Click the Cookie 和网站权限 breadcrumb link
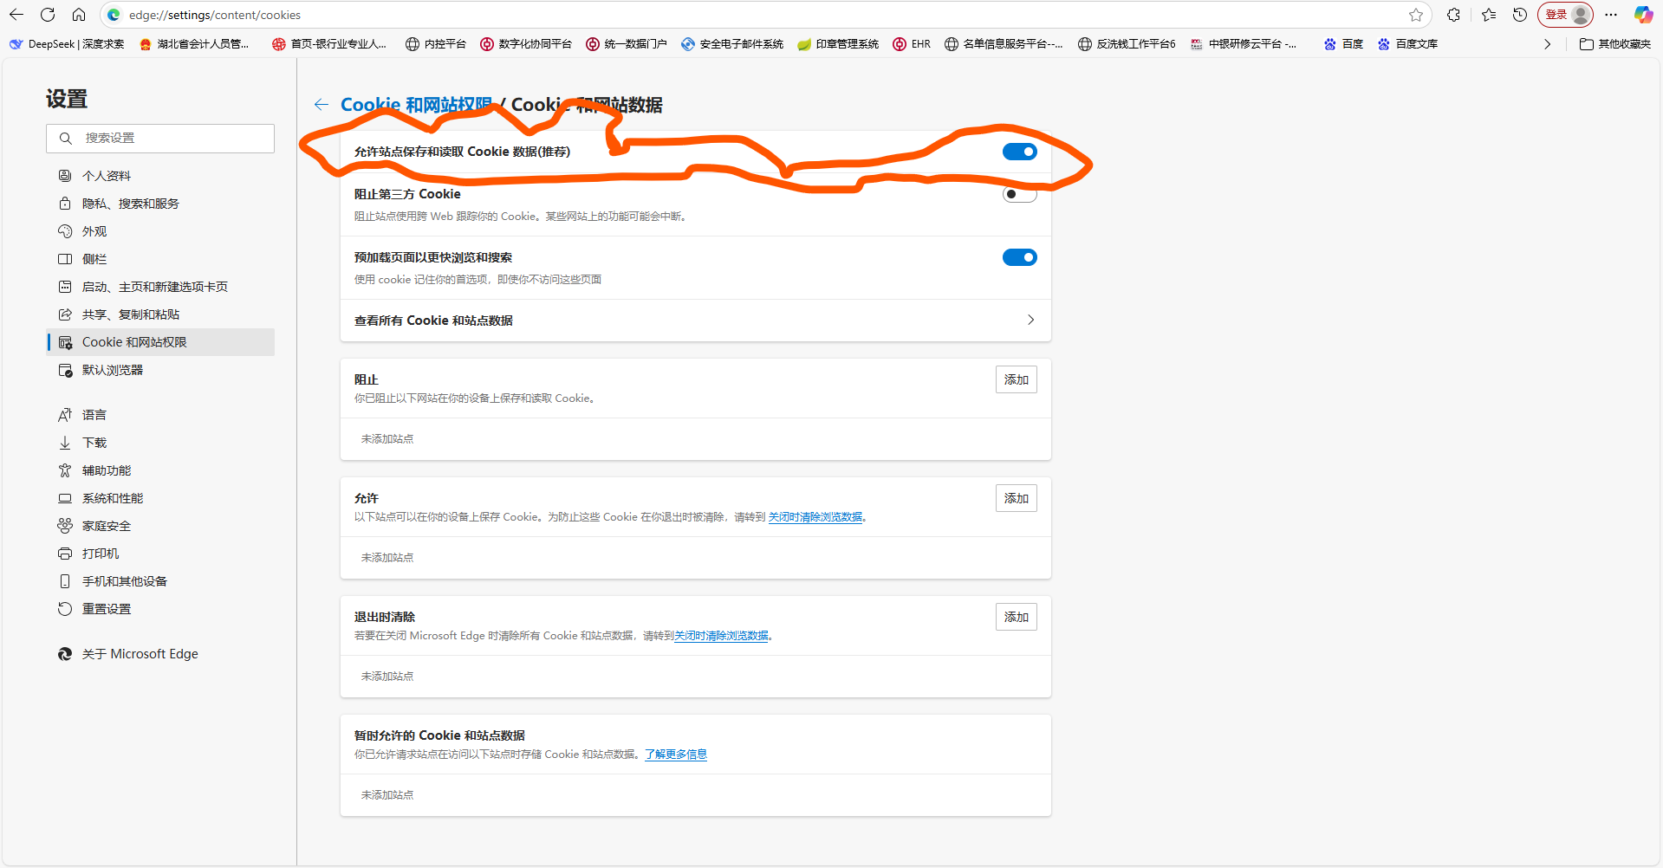 pyautogui.click(x=416, y=105)
